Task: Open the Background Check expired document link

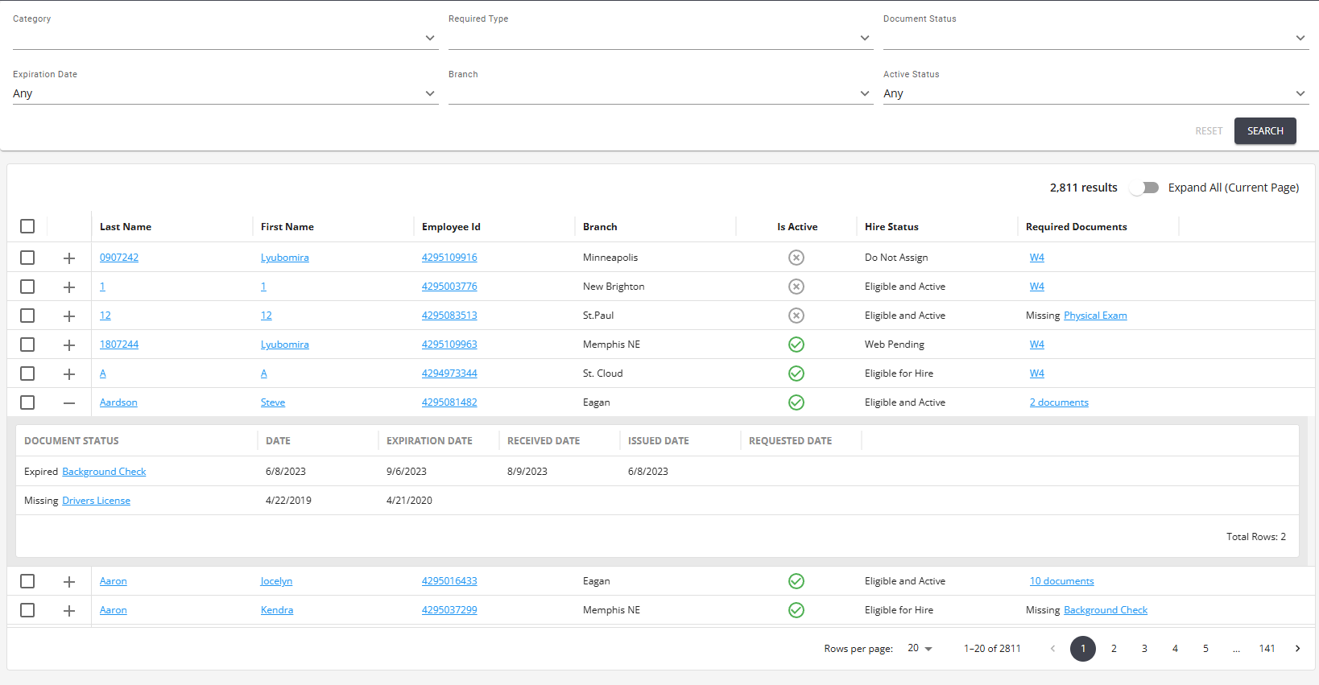Action: pos(104,472)
